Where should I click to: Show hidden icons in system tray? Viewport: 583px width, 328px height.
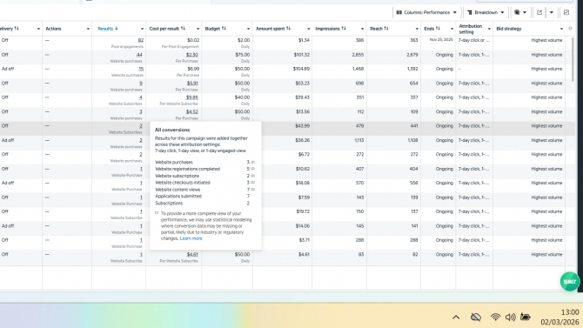point(456,318)
